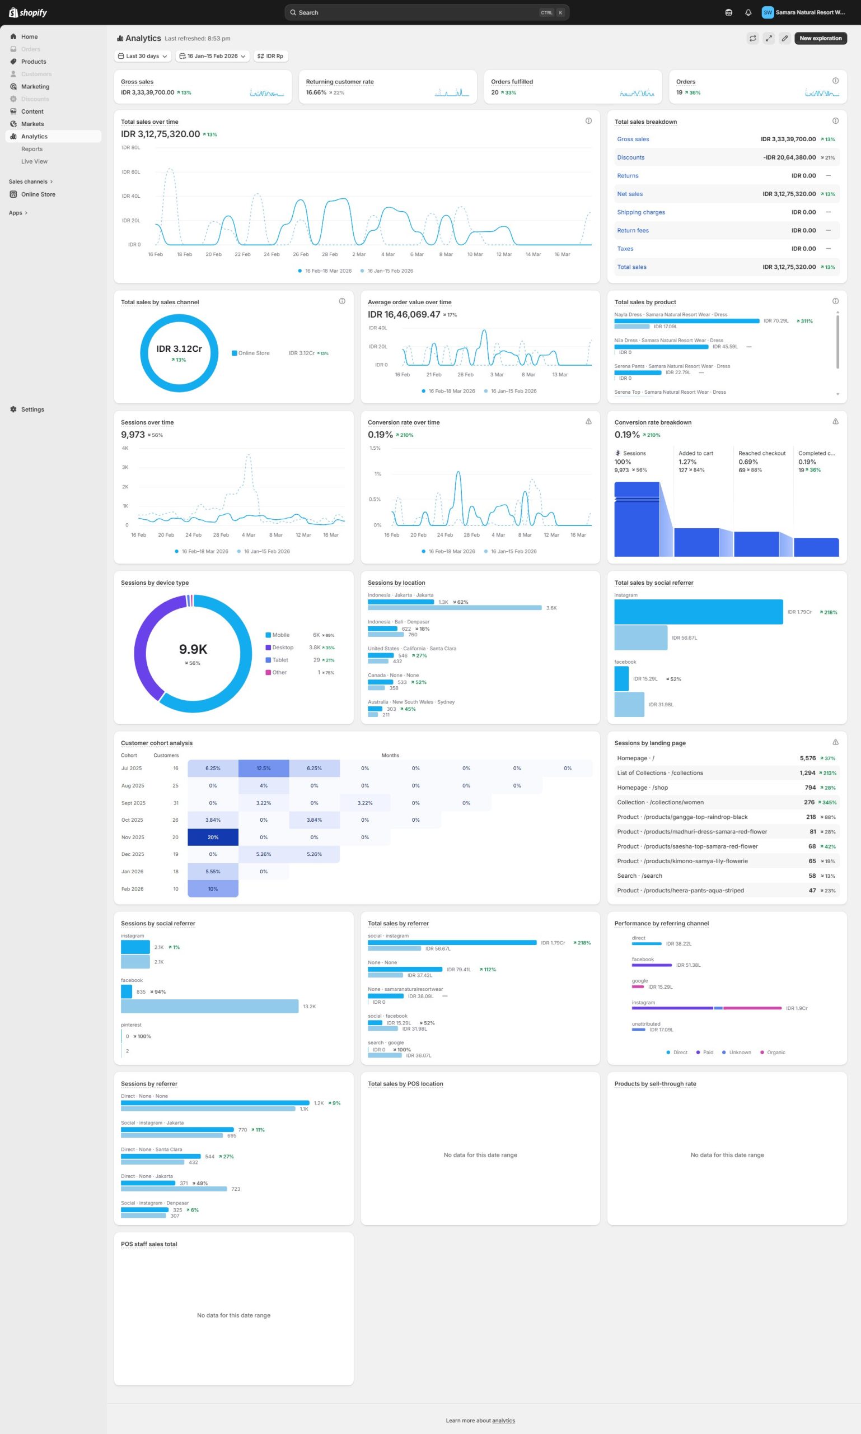Click the pencil edit dashboard icon
Screen dimensions: 861x1434
click(784, 38)
